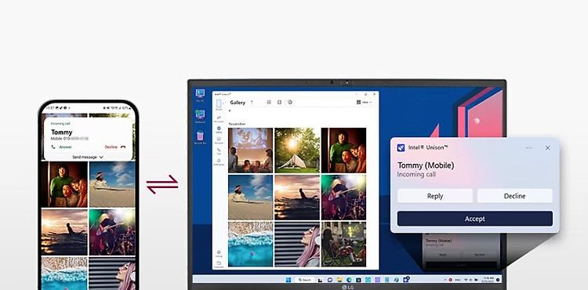Open the Windows Start menu
Viewport: 588px width, 290px height.
[289, 280]
